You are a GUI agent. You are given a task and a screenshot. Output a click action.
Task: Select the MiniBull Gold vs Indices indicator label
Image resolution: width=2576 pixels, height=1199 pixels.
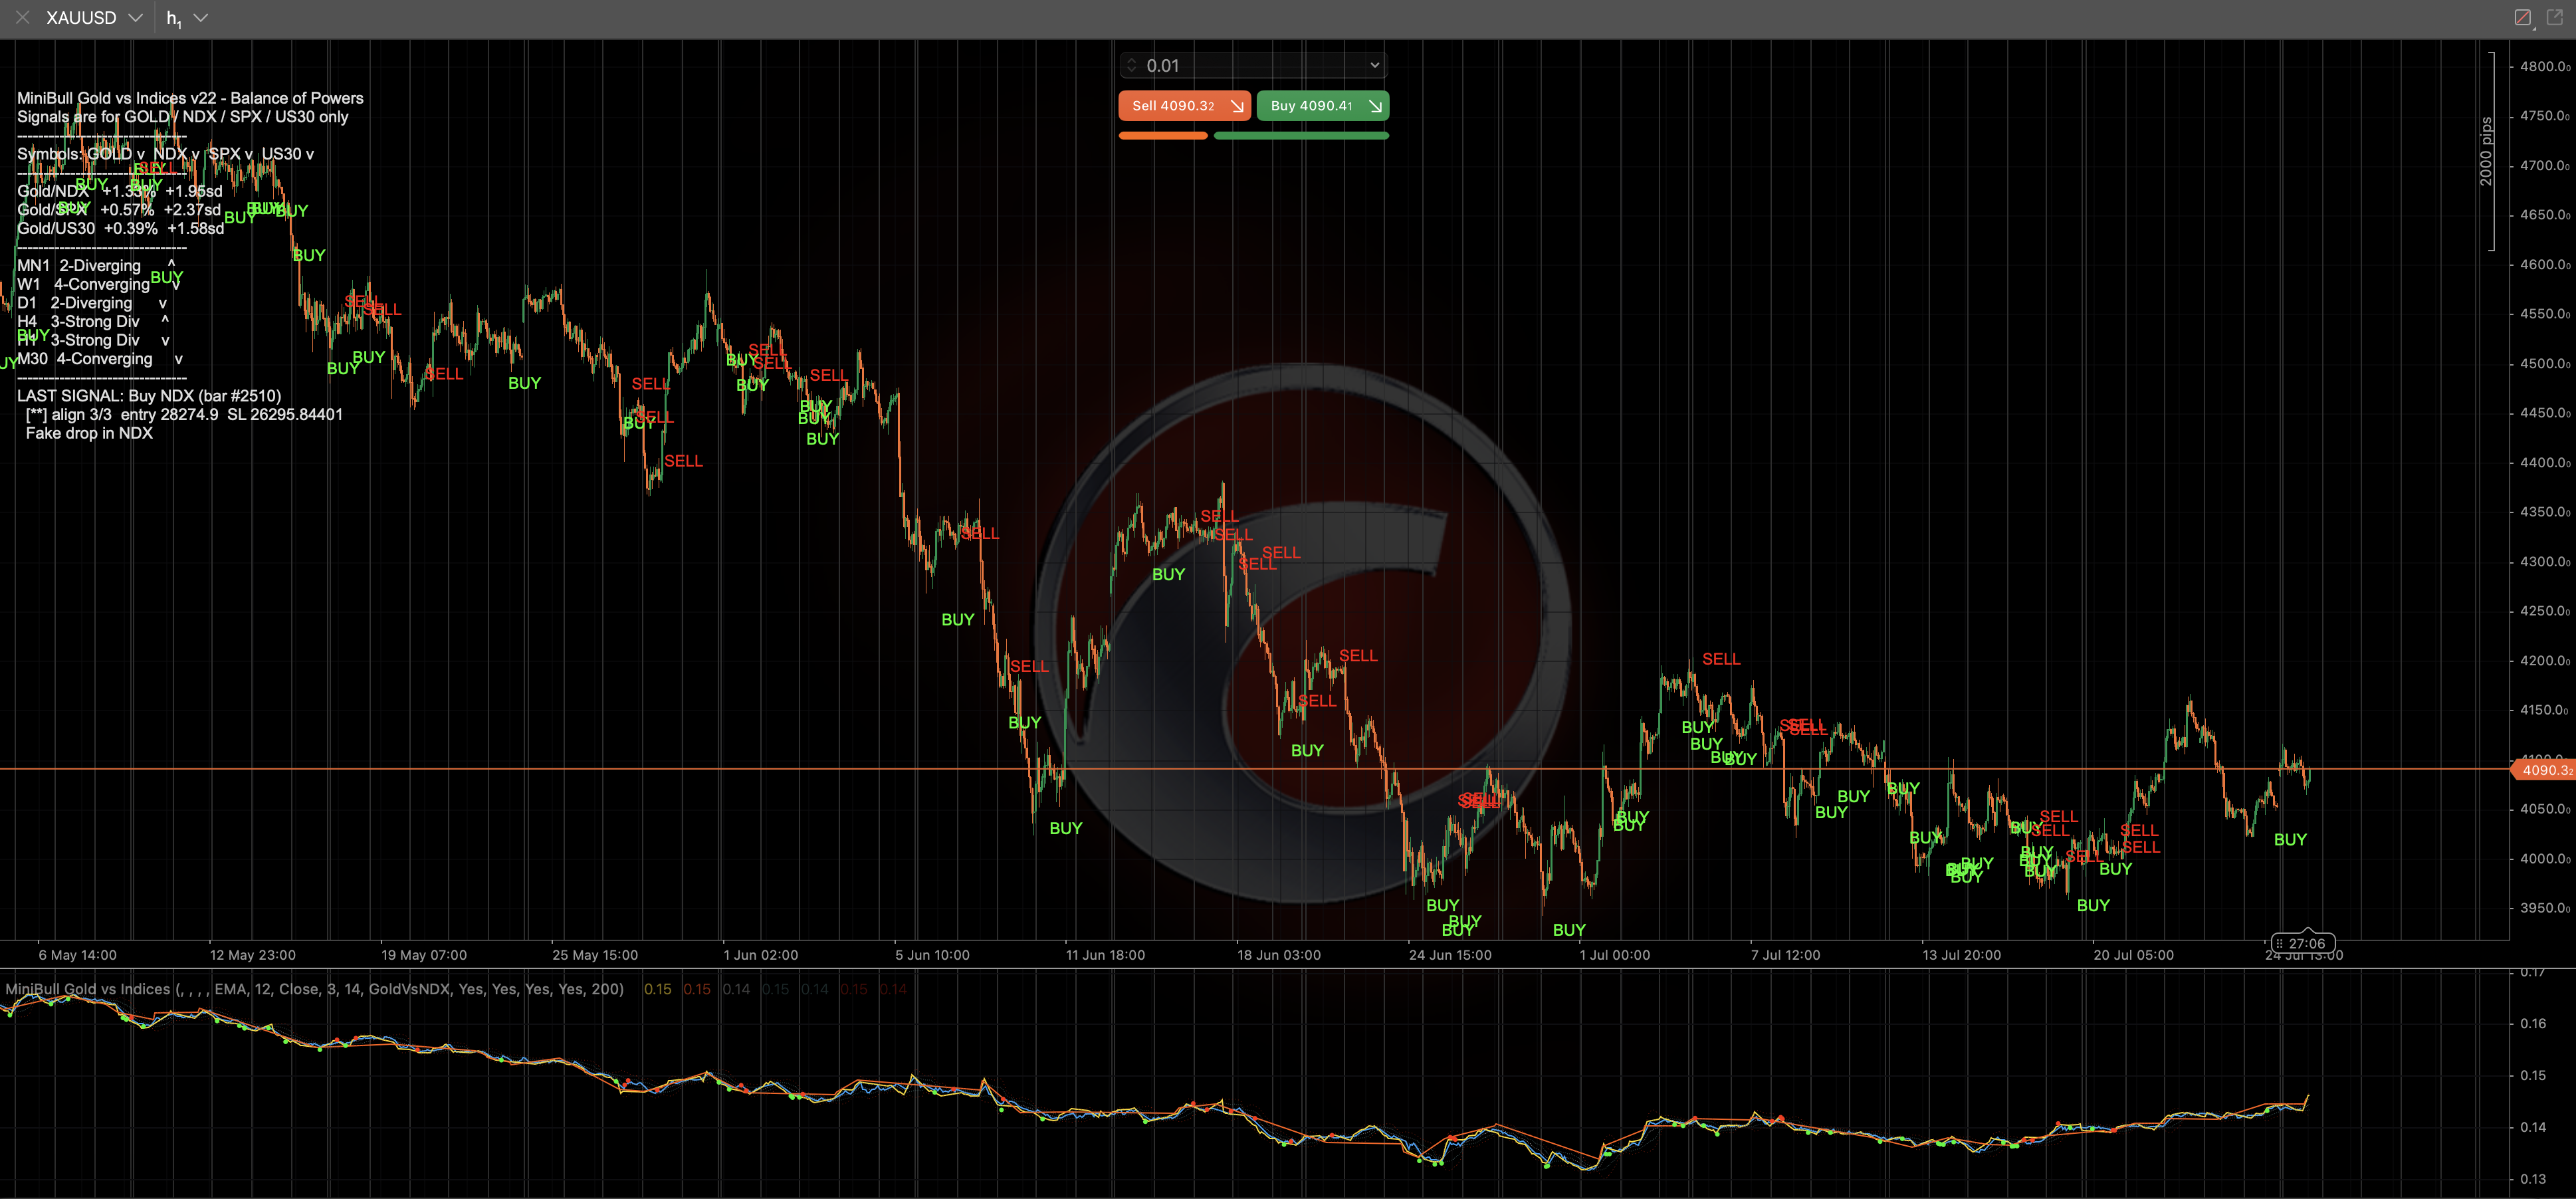[x=314, y=989]
